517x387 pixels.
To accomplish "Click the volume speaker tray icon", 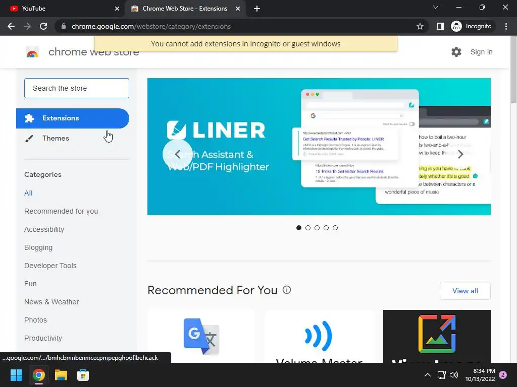I will [x=454, y=375].
